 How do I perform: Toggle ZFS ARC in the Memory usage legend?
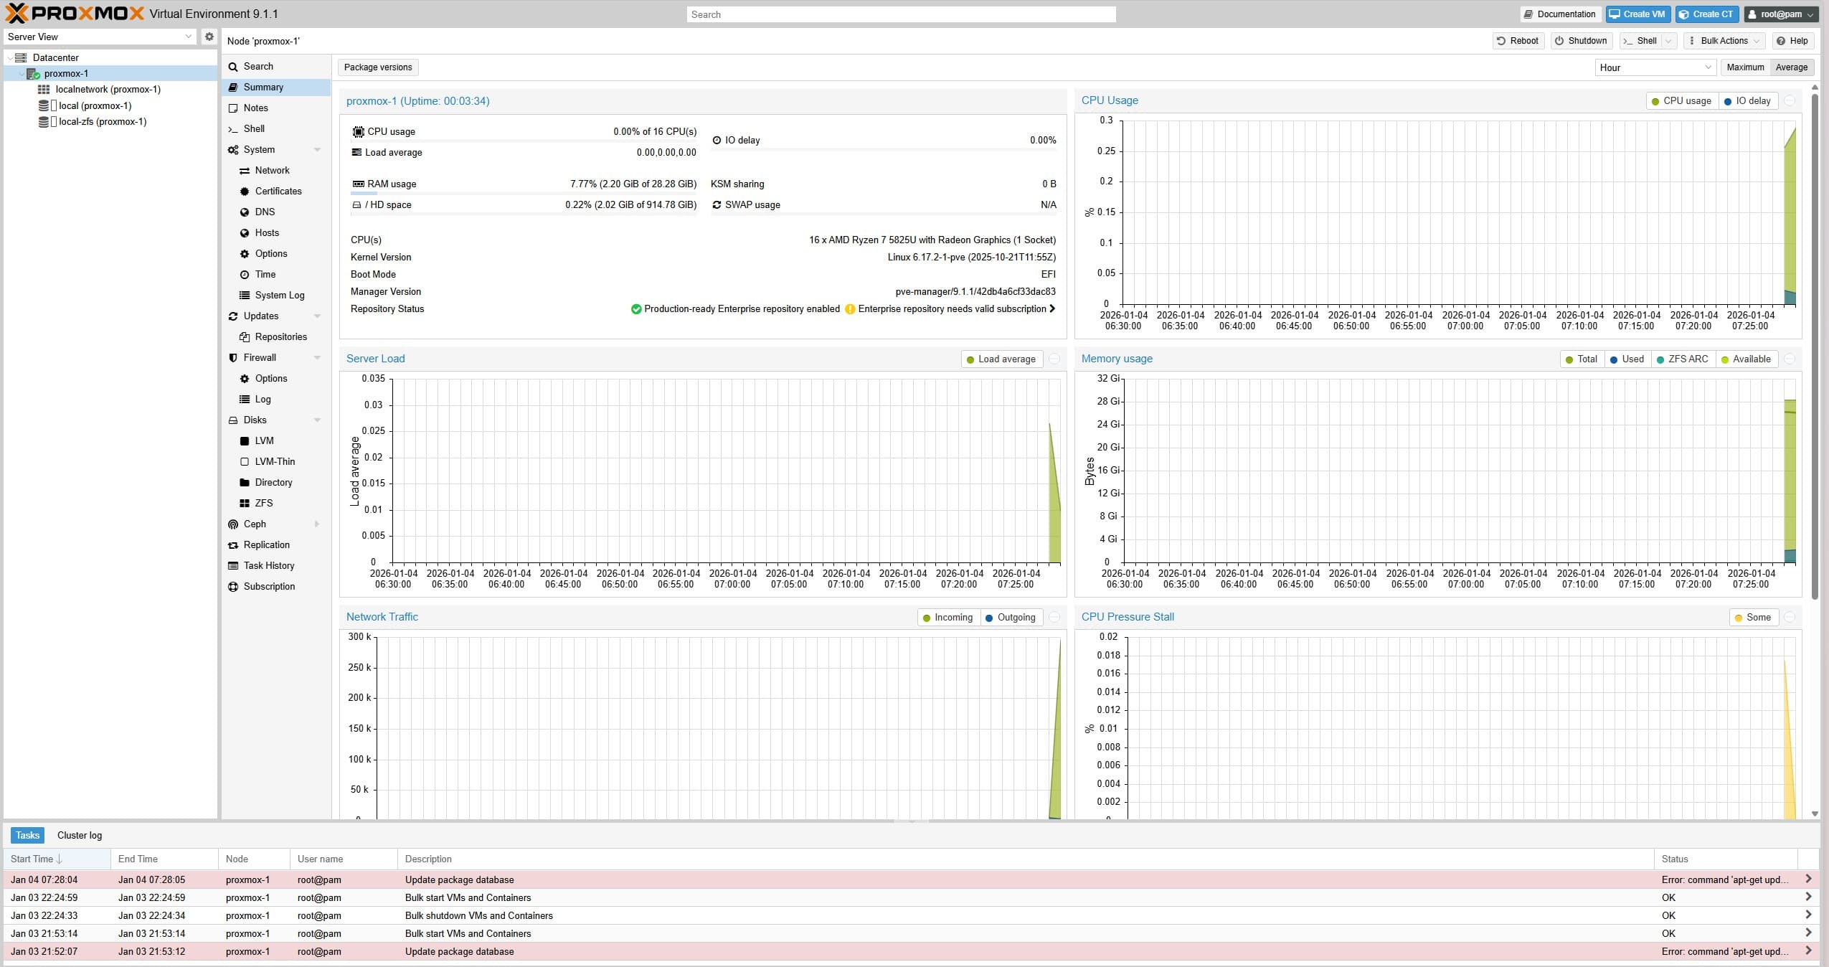pyautogui.click(x=1682, y=359)
